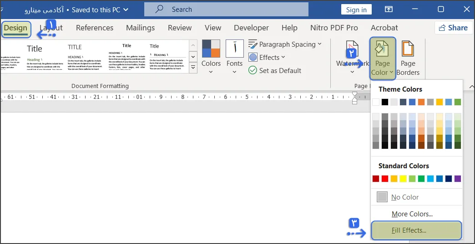
Task: Switch to the Layout tab
Action: click(51, 28)
